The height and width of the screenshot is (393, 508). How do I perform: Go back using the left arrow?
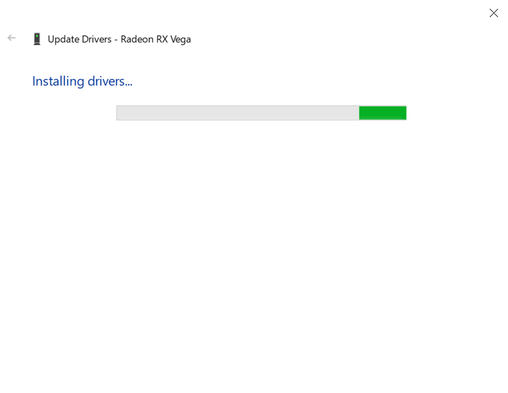pyautogui.click(x=12, y=38)
